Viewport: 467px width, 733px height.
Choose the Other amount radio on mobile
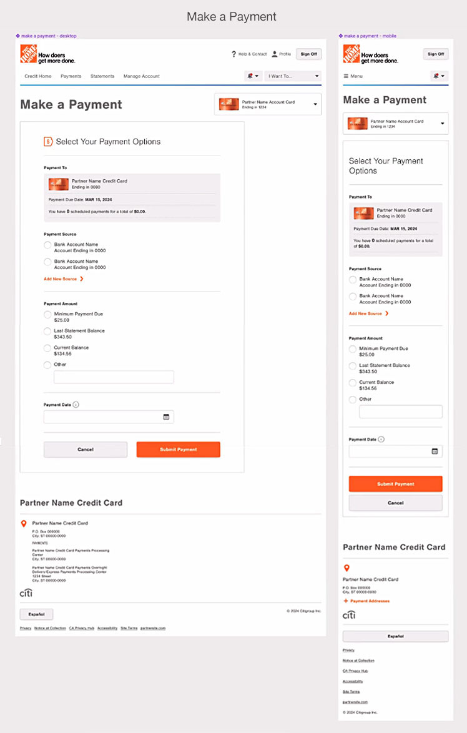coord(353,400)
